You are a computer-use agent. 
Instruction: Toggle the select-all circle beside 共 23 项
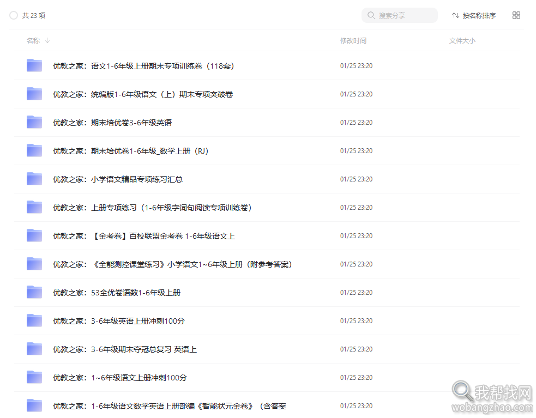click(14, 15)
